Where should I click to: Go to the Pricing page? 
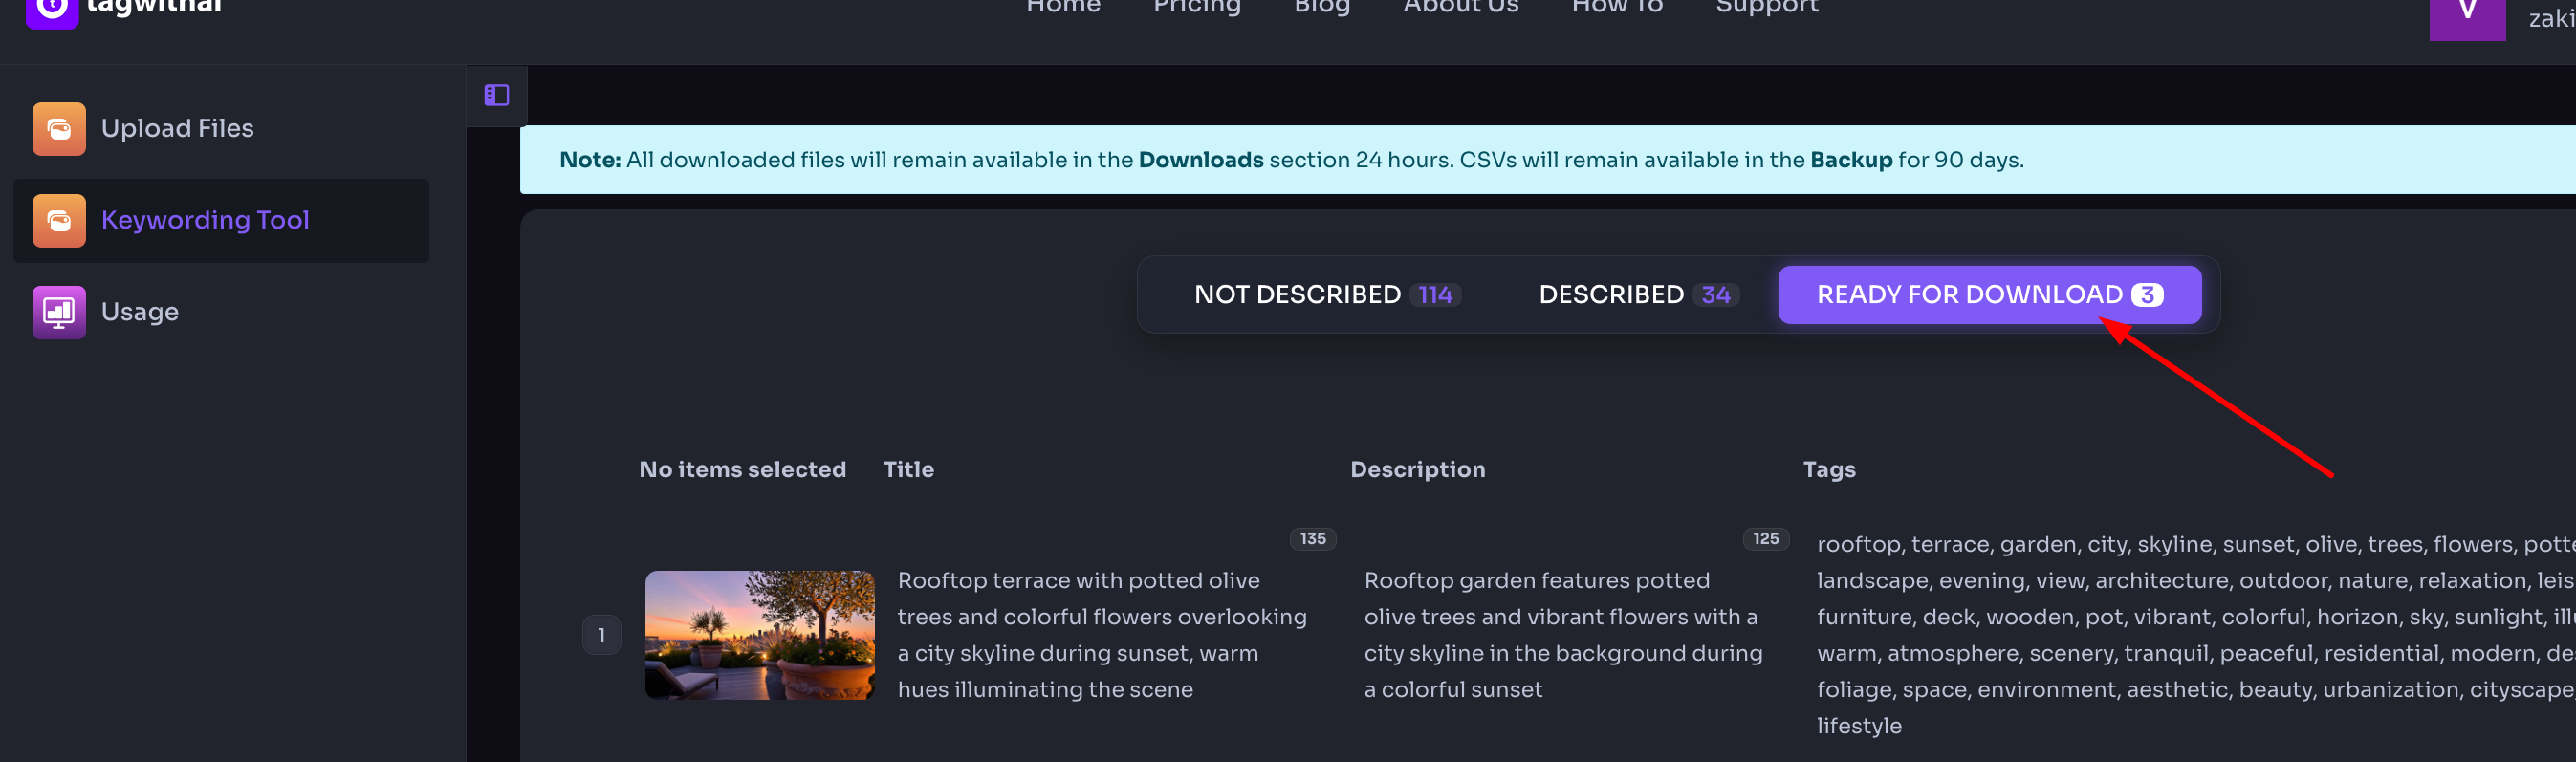point(1196,8)
